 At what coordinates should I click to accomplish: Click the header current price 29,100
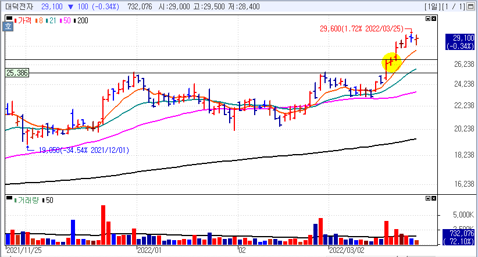click(52, 6)
